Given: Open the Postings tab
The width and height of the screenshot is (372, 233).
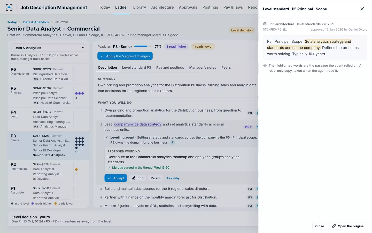Looking at the screenshot, I should point(210,7).
